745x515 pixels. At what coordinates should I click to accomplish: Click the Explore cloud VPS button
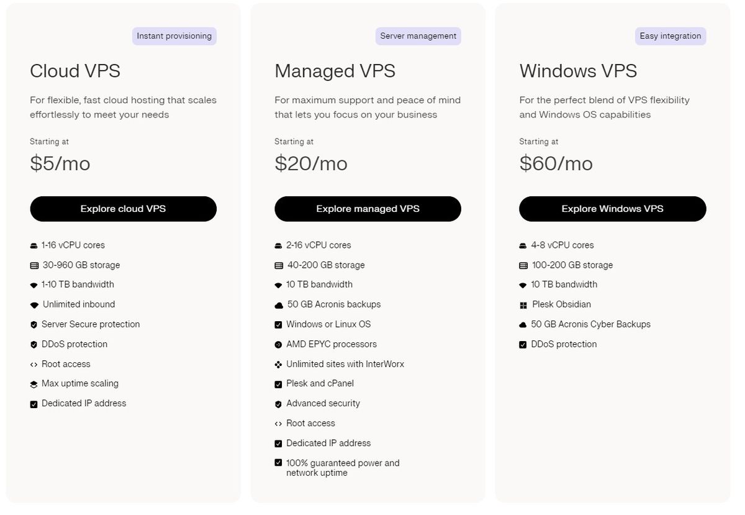[123, 209]
